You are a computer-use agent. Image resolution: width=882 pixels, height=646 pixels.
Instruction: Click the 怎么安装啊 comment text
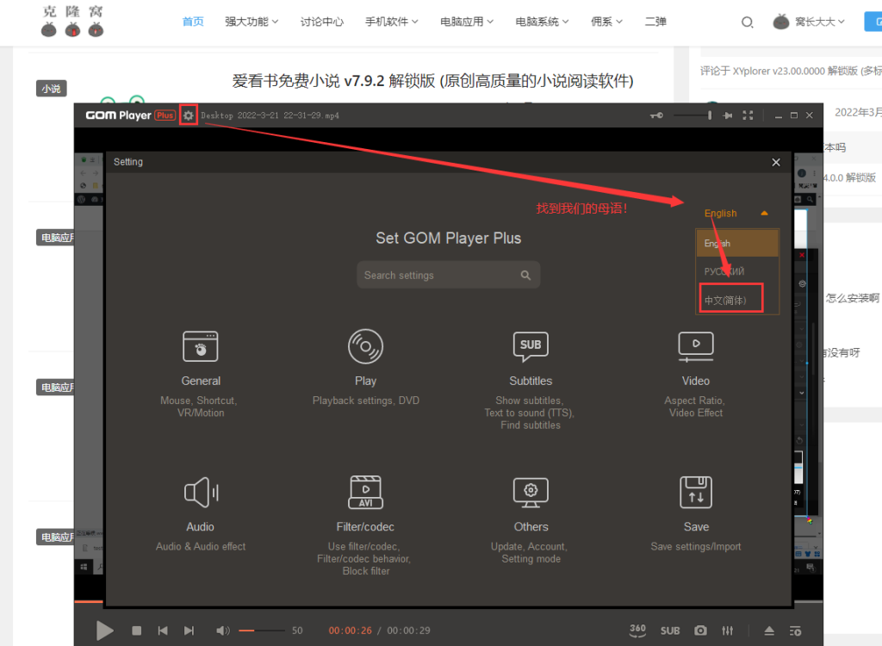click(x=852, y=298)
